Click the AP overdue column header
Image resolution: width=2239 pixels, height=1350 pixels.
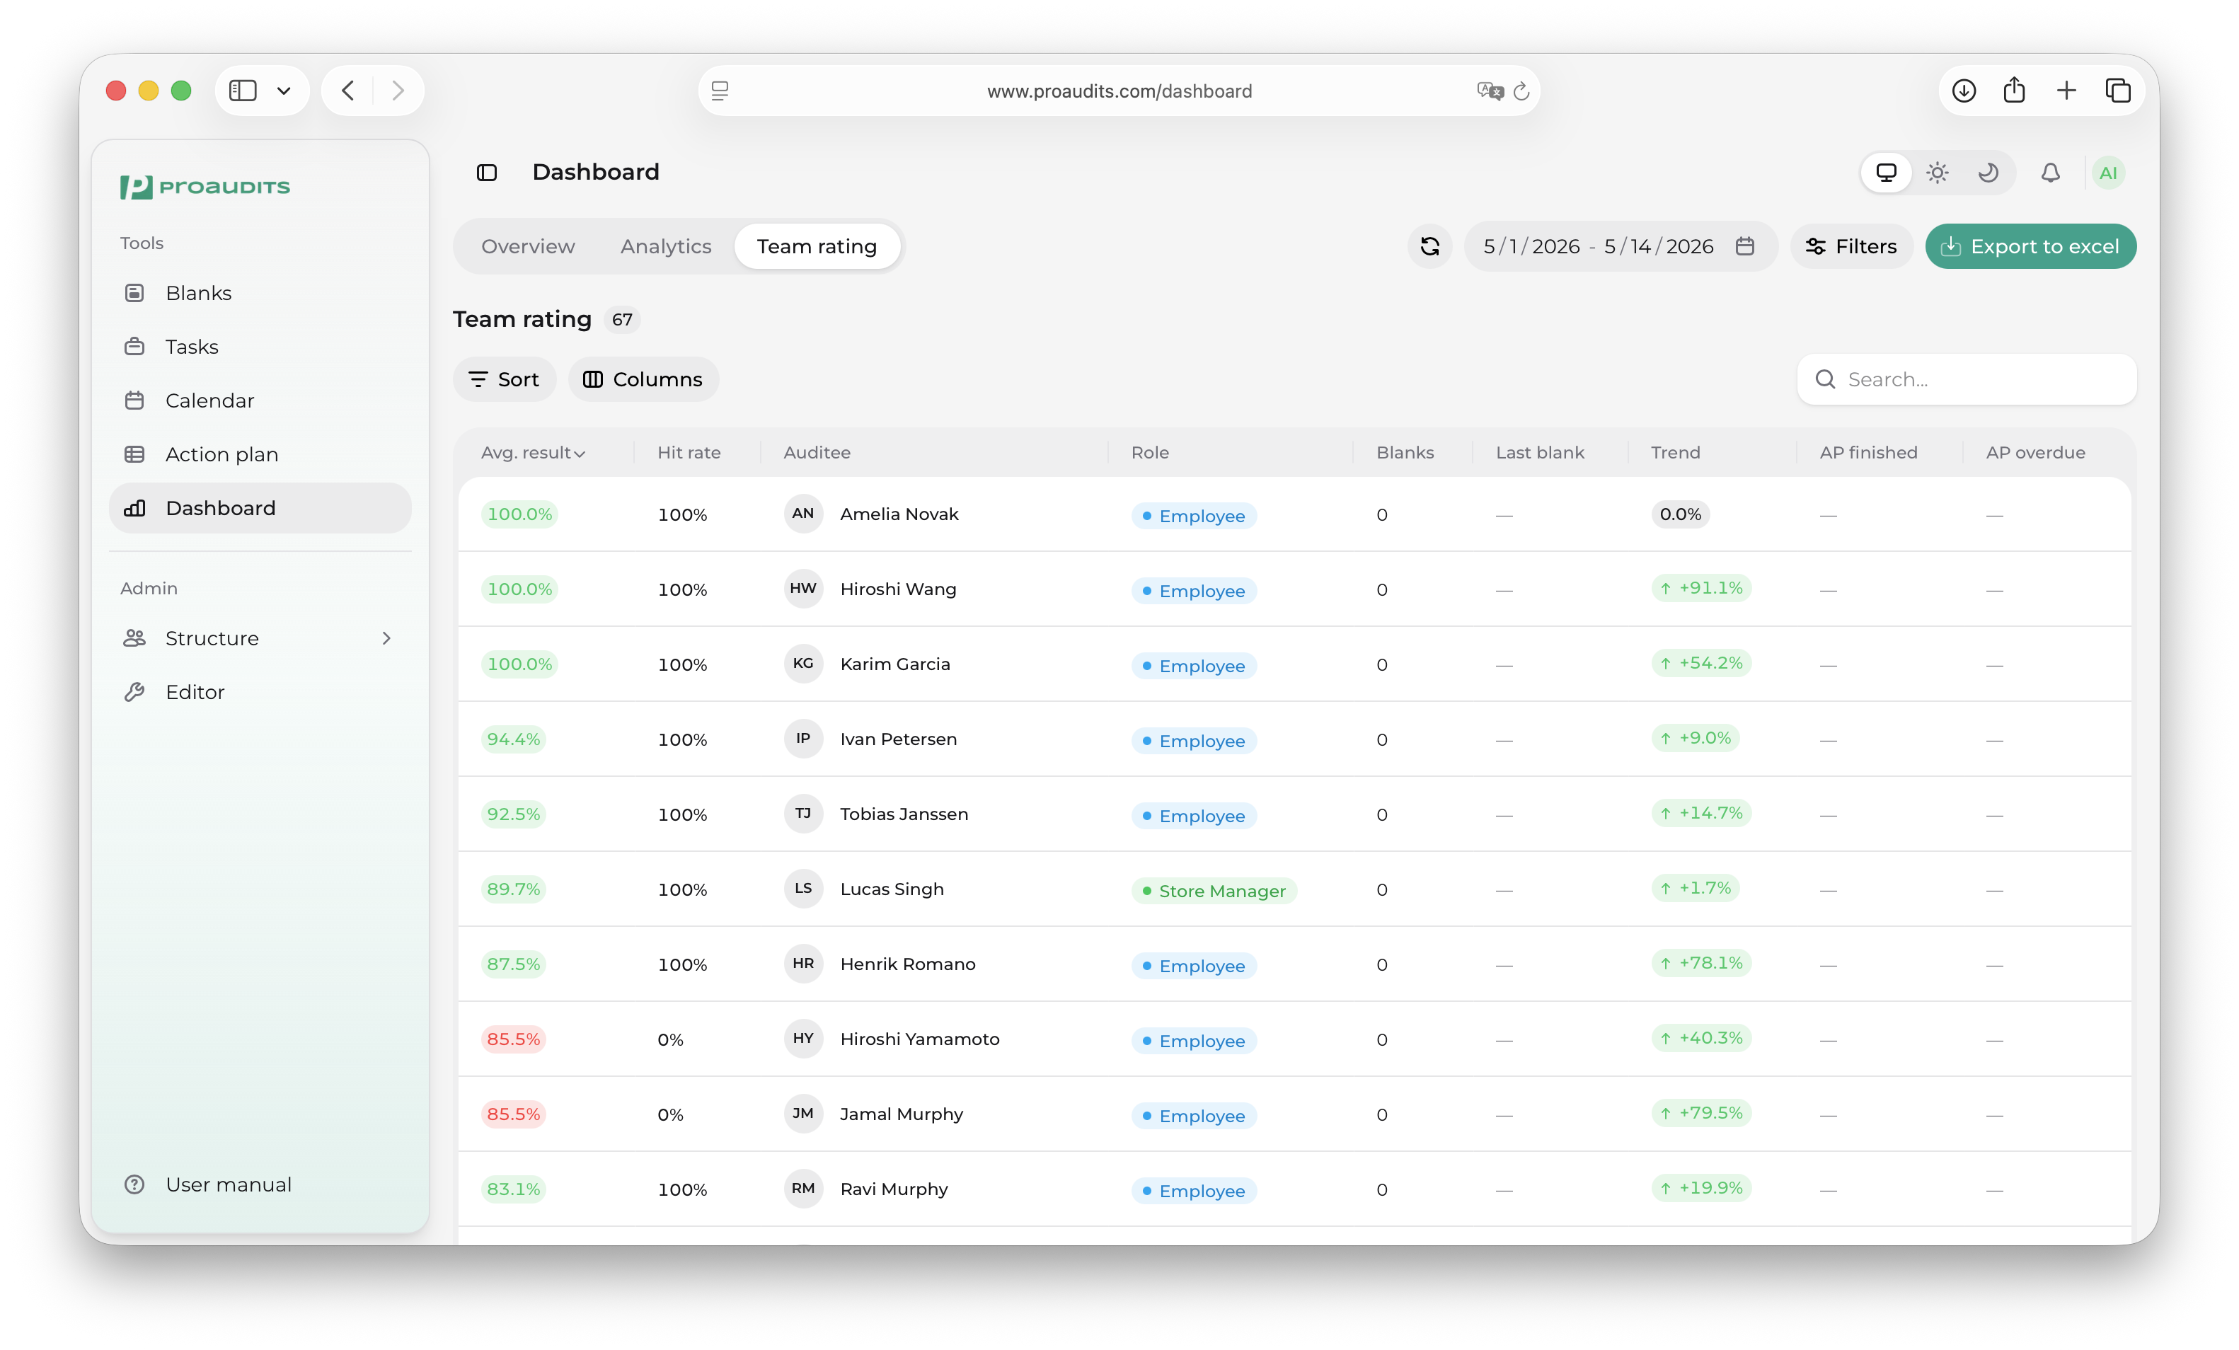tap(2034, 452)
